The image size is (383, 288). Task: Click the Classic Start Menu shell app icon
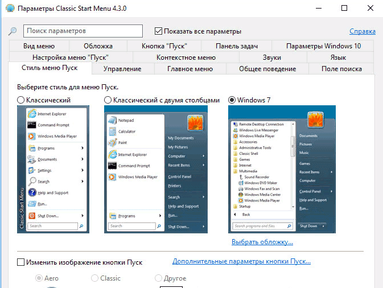(x=10, y=8)
